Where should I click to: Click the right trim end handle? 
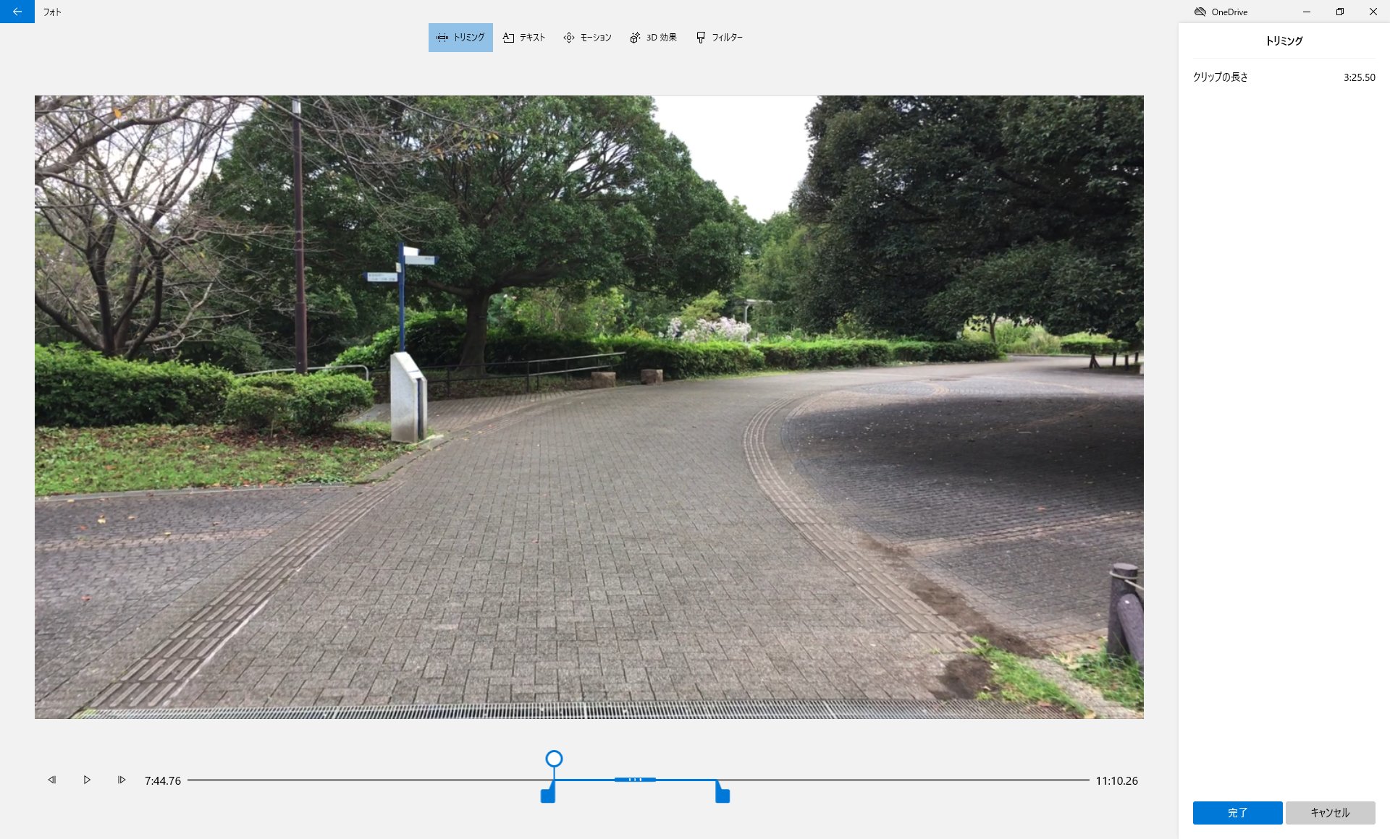(x=723, y=795)
